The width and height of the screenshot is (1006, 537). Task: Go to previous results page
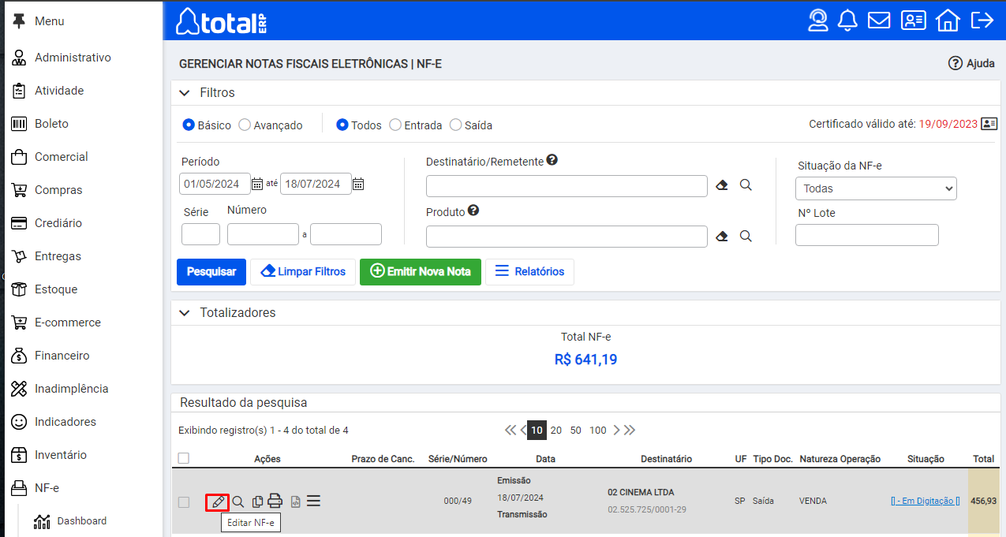coord(522,431)
